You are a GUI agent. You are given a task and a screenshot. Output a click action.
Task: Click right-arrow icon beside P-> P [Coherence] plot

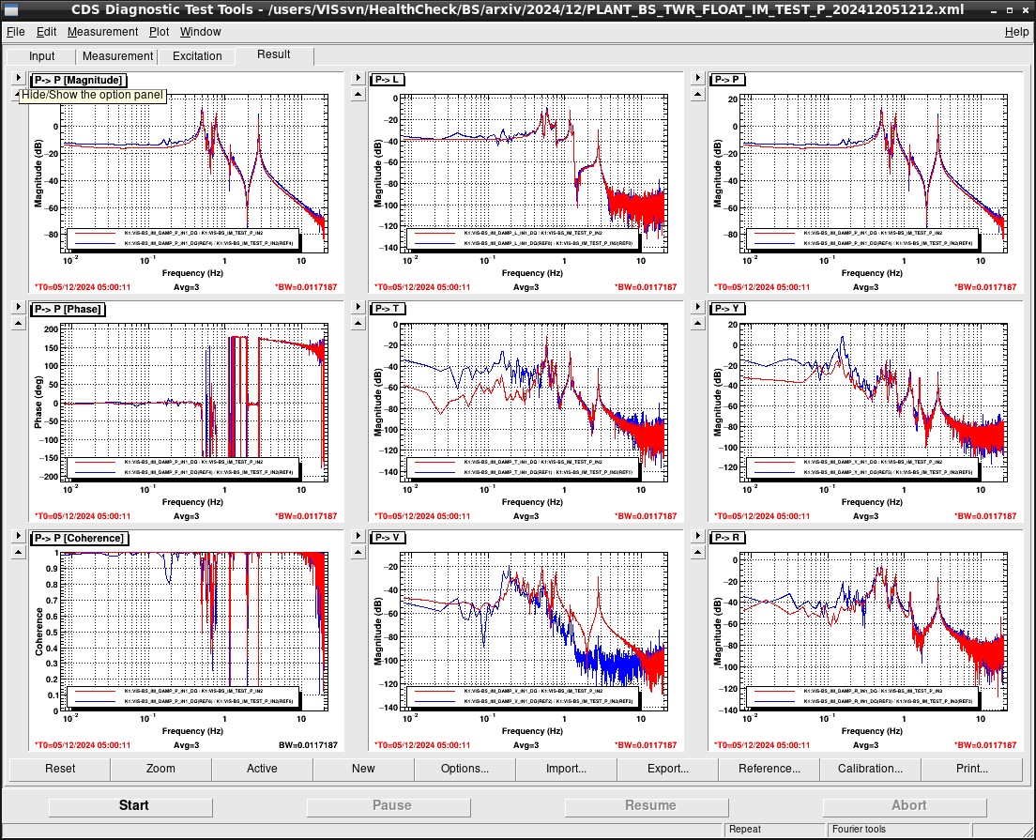coord(19,536)
